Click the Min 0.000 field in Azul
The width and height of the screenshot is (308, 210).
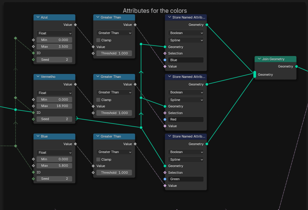(54, 40)
